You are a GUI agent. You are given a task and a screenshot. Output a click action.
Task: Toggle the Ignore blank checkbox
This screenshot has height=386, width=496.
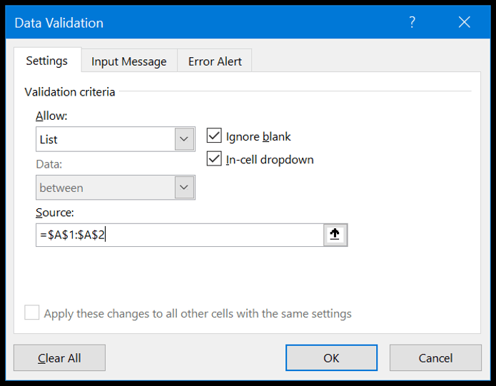(214, 136)
